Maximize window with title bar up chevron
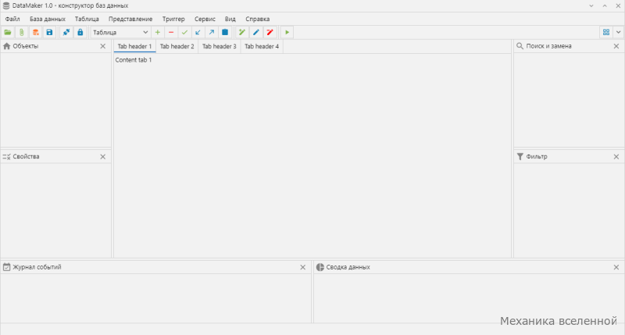625x335 pixels. click(605, 5)
